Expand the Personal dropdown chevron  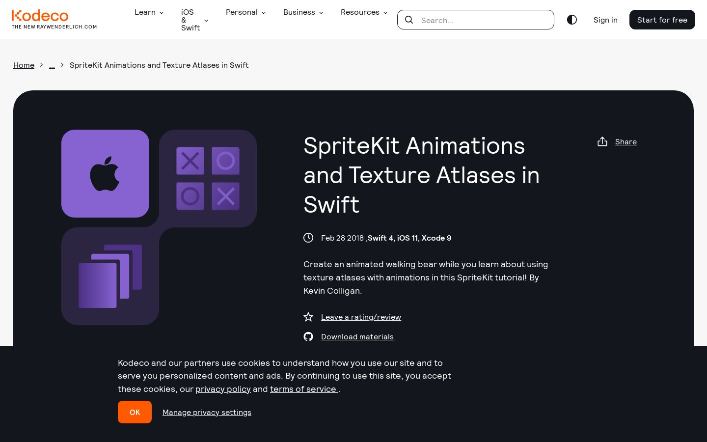263,13
